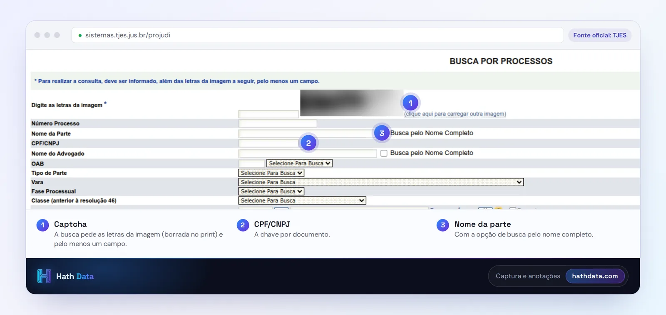The width and height of the screenshot is (666, 315).
Task: Expand the Classe (anterior à resolução 46) dropdown
Action: coord(302,200)
